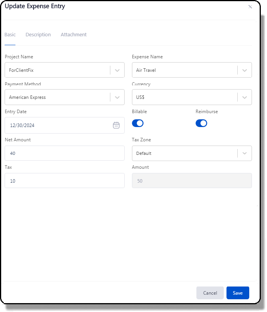Screen dimensions: 267x312
Task: Select the American Express payment value
Action: 27,97
